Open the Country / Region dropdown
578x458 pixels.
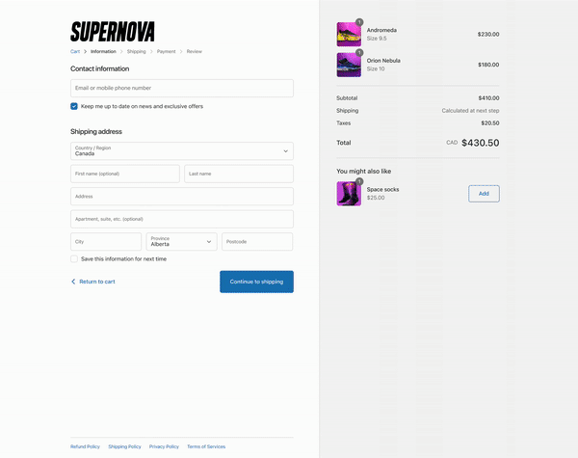tap(182, 151)
